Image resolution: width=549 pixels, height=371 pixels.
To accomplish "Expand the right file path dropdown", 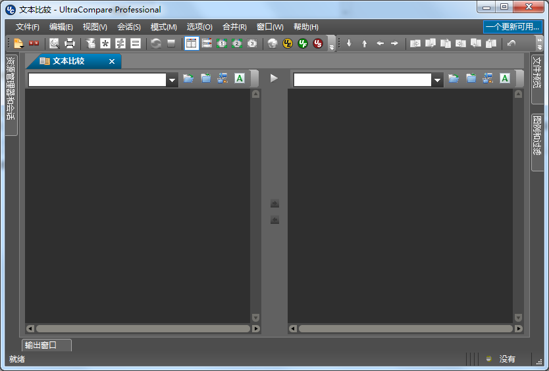I will click(438, 80).
